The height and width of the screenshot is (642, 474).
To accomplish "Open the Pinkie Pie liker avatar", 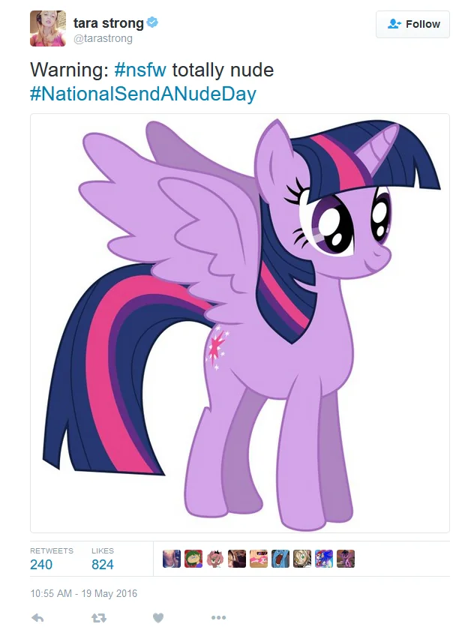I will [259, 559].
